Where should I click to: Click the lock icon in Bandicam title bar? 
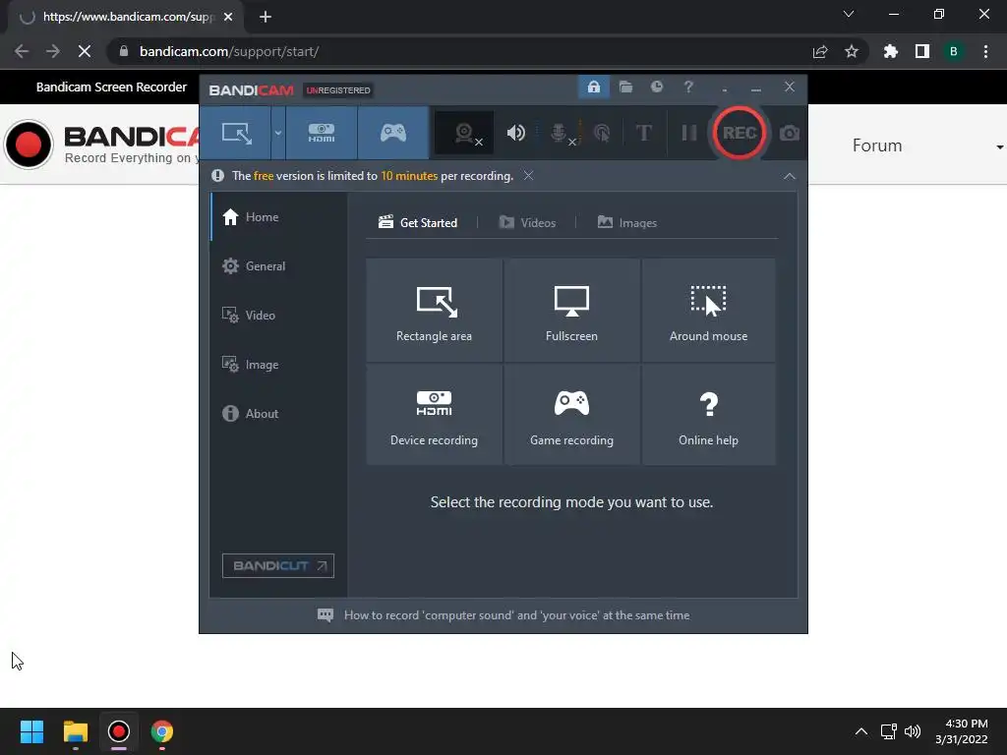pos(593,87)
